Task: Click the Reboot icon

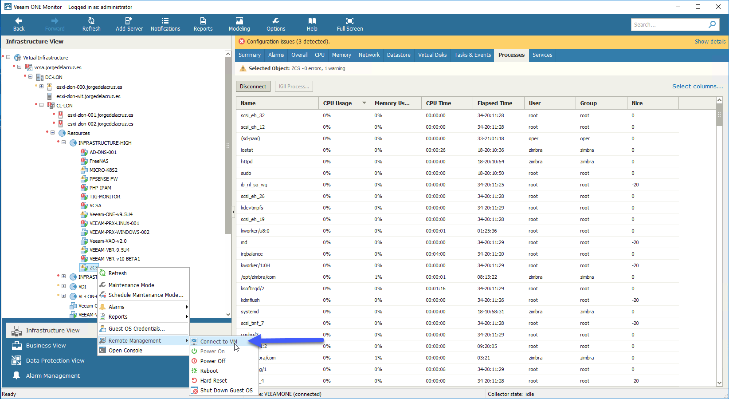Action: coord(194,371)
